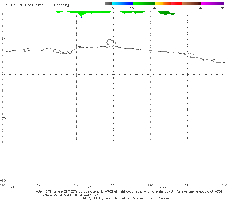227x200 pixels.
Task: Click the color bar label '50'
Action: [181, 8]
